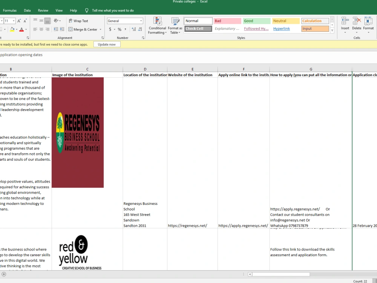Click Decrease Decimal icon
Viewport: 377px width, 283px height.
click(140, 29)
